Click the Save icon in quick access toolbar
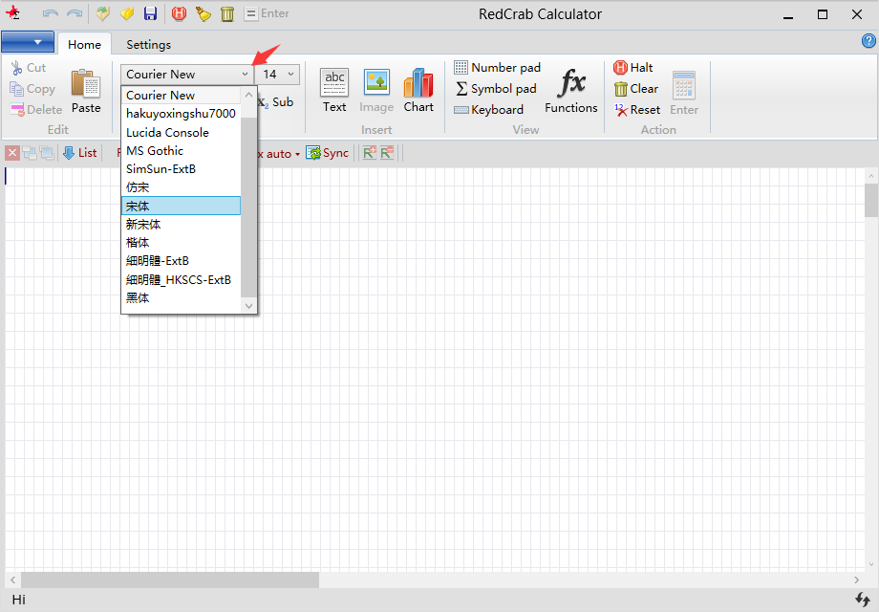Screen dimensions: 879x612 click(x=151, y=13)
